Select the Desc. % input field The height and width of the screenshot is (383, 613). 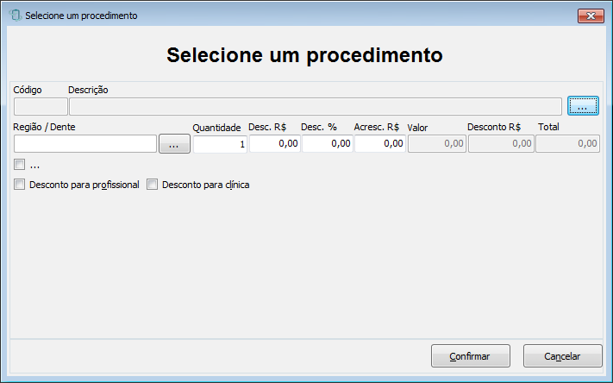pyautogui.click(x=328, y=144)
